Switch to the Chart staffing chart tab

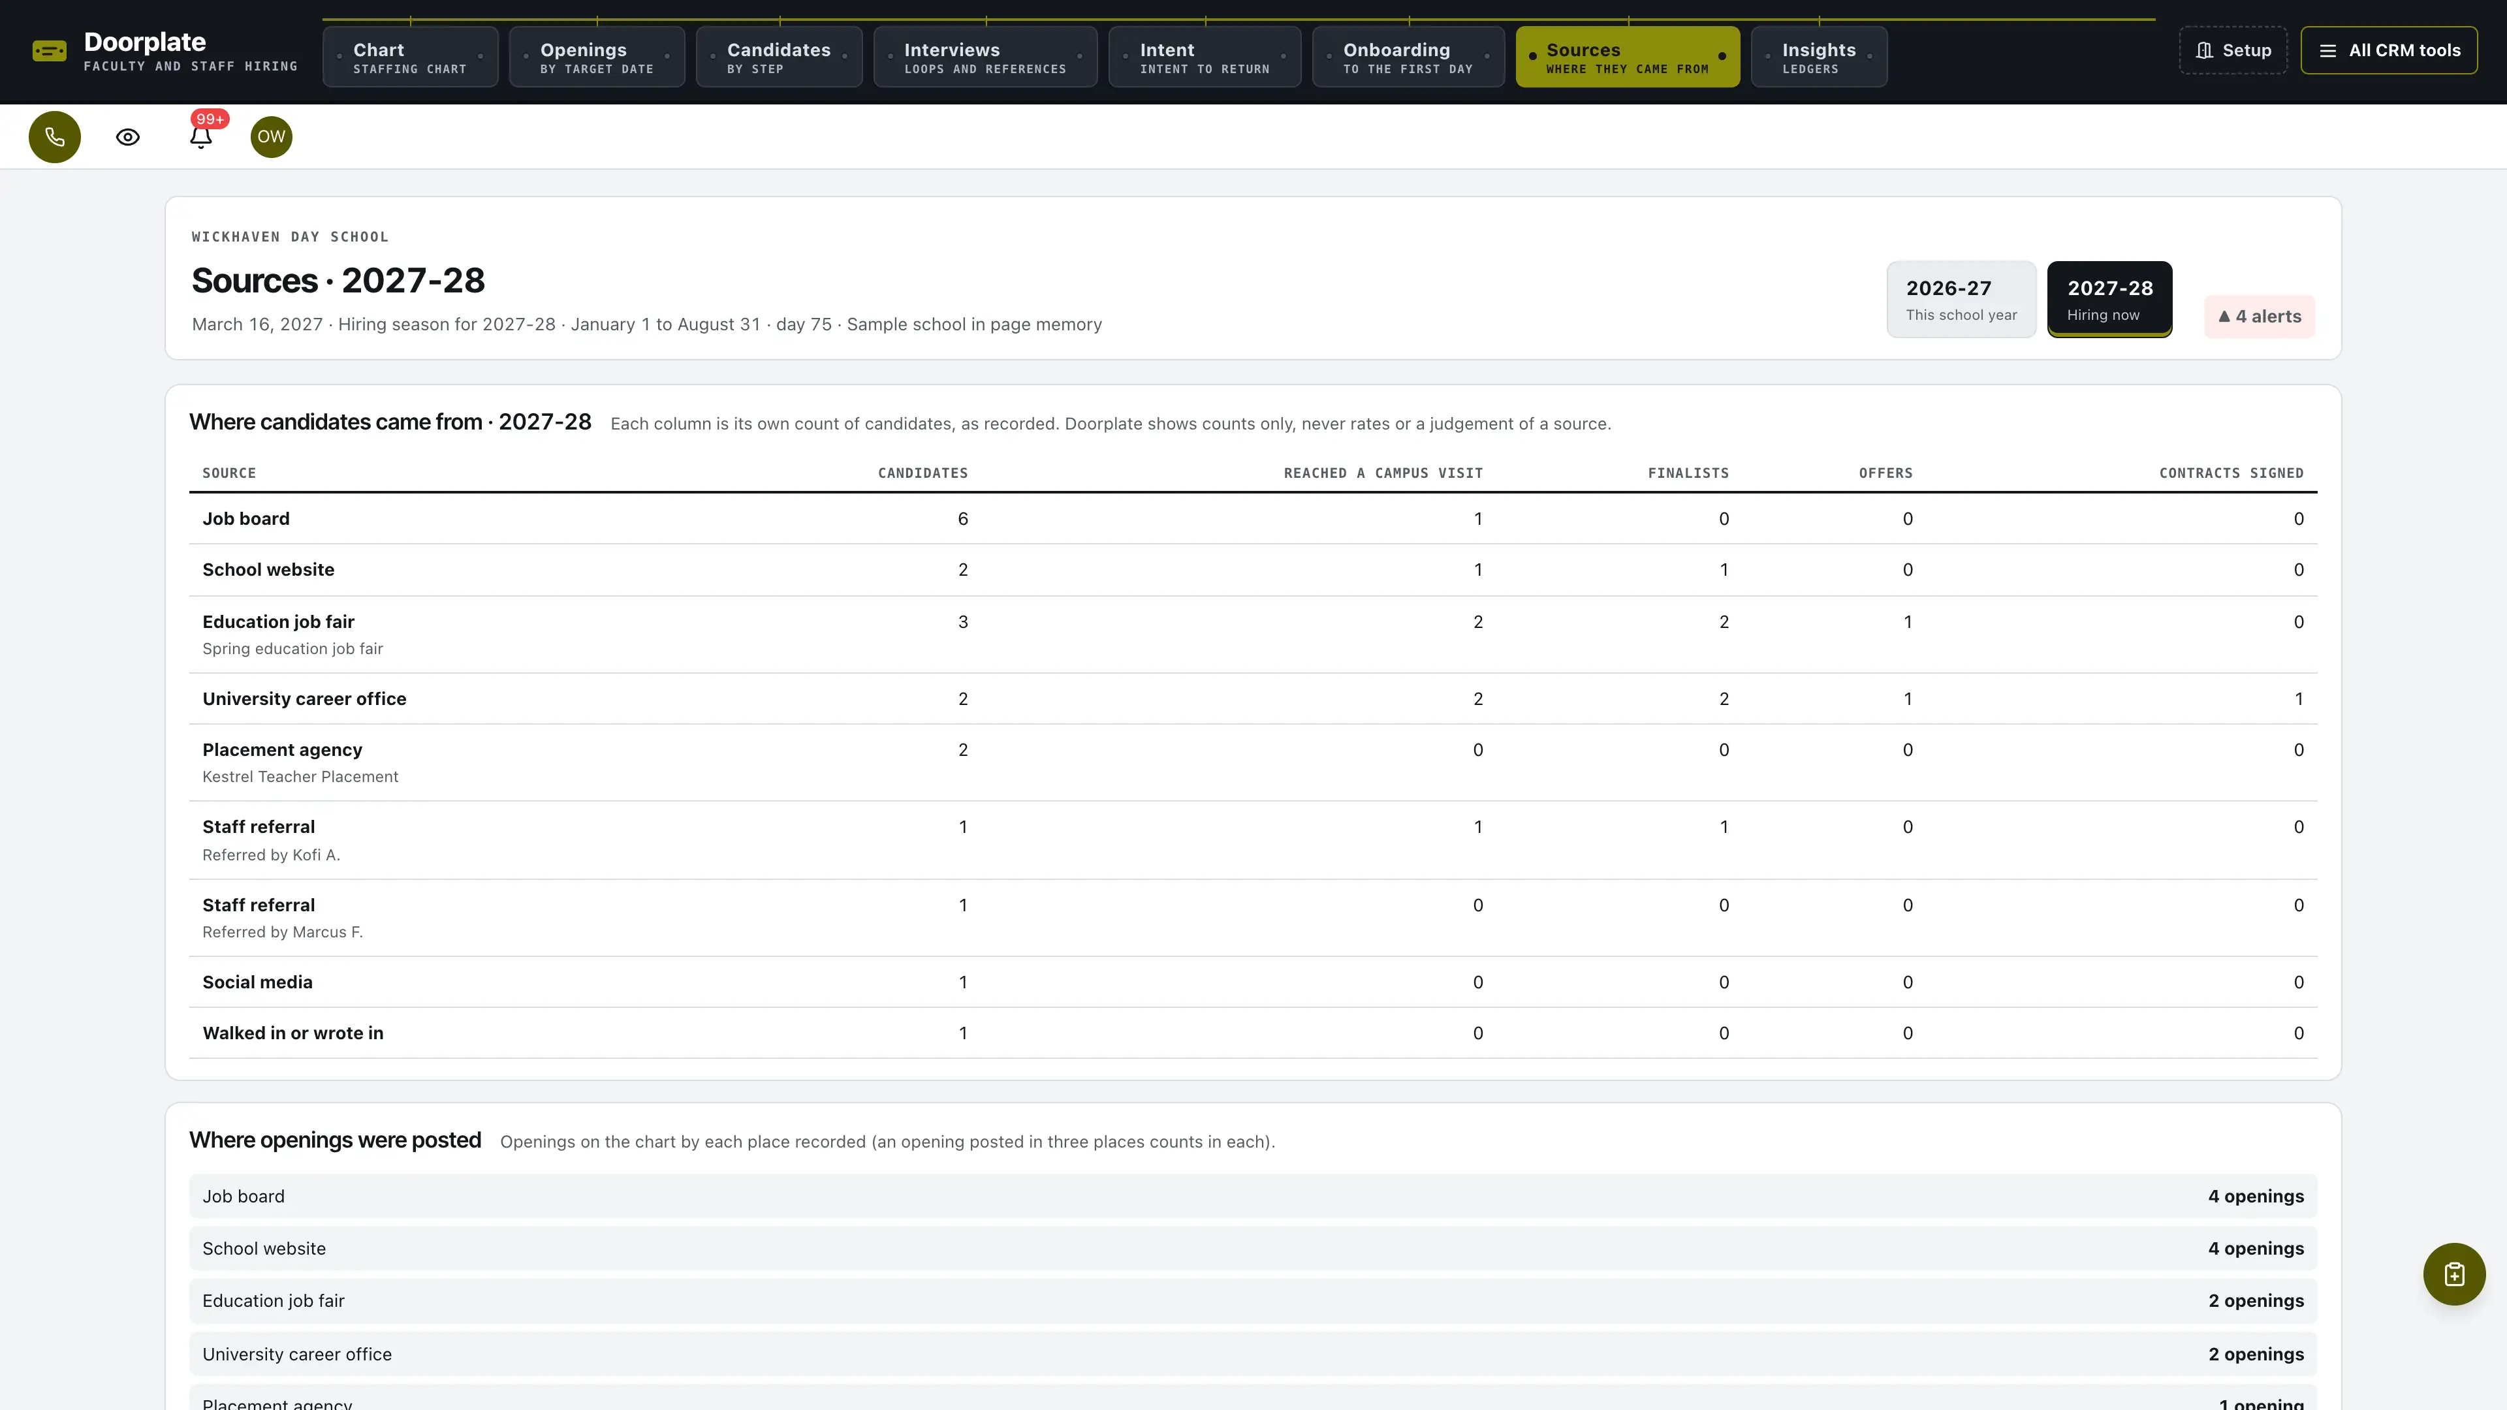pos(410,57)
